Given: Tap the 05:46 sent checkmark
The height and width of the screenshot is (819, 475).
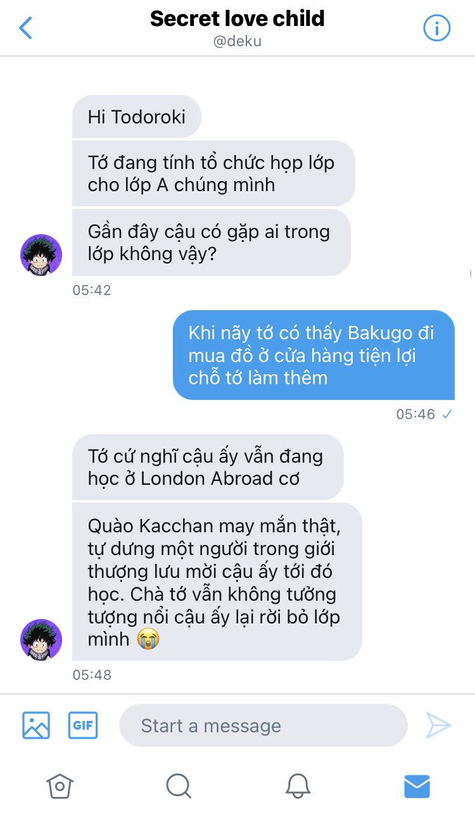Looking at the screenshot, I should (x=447, y=415).
